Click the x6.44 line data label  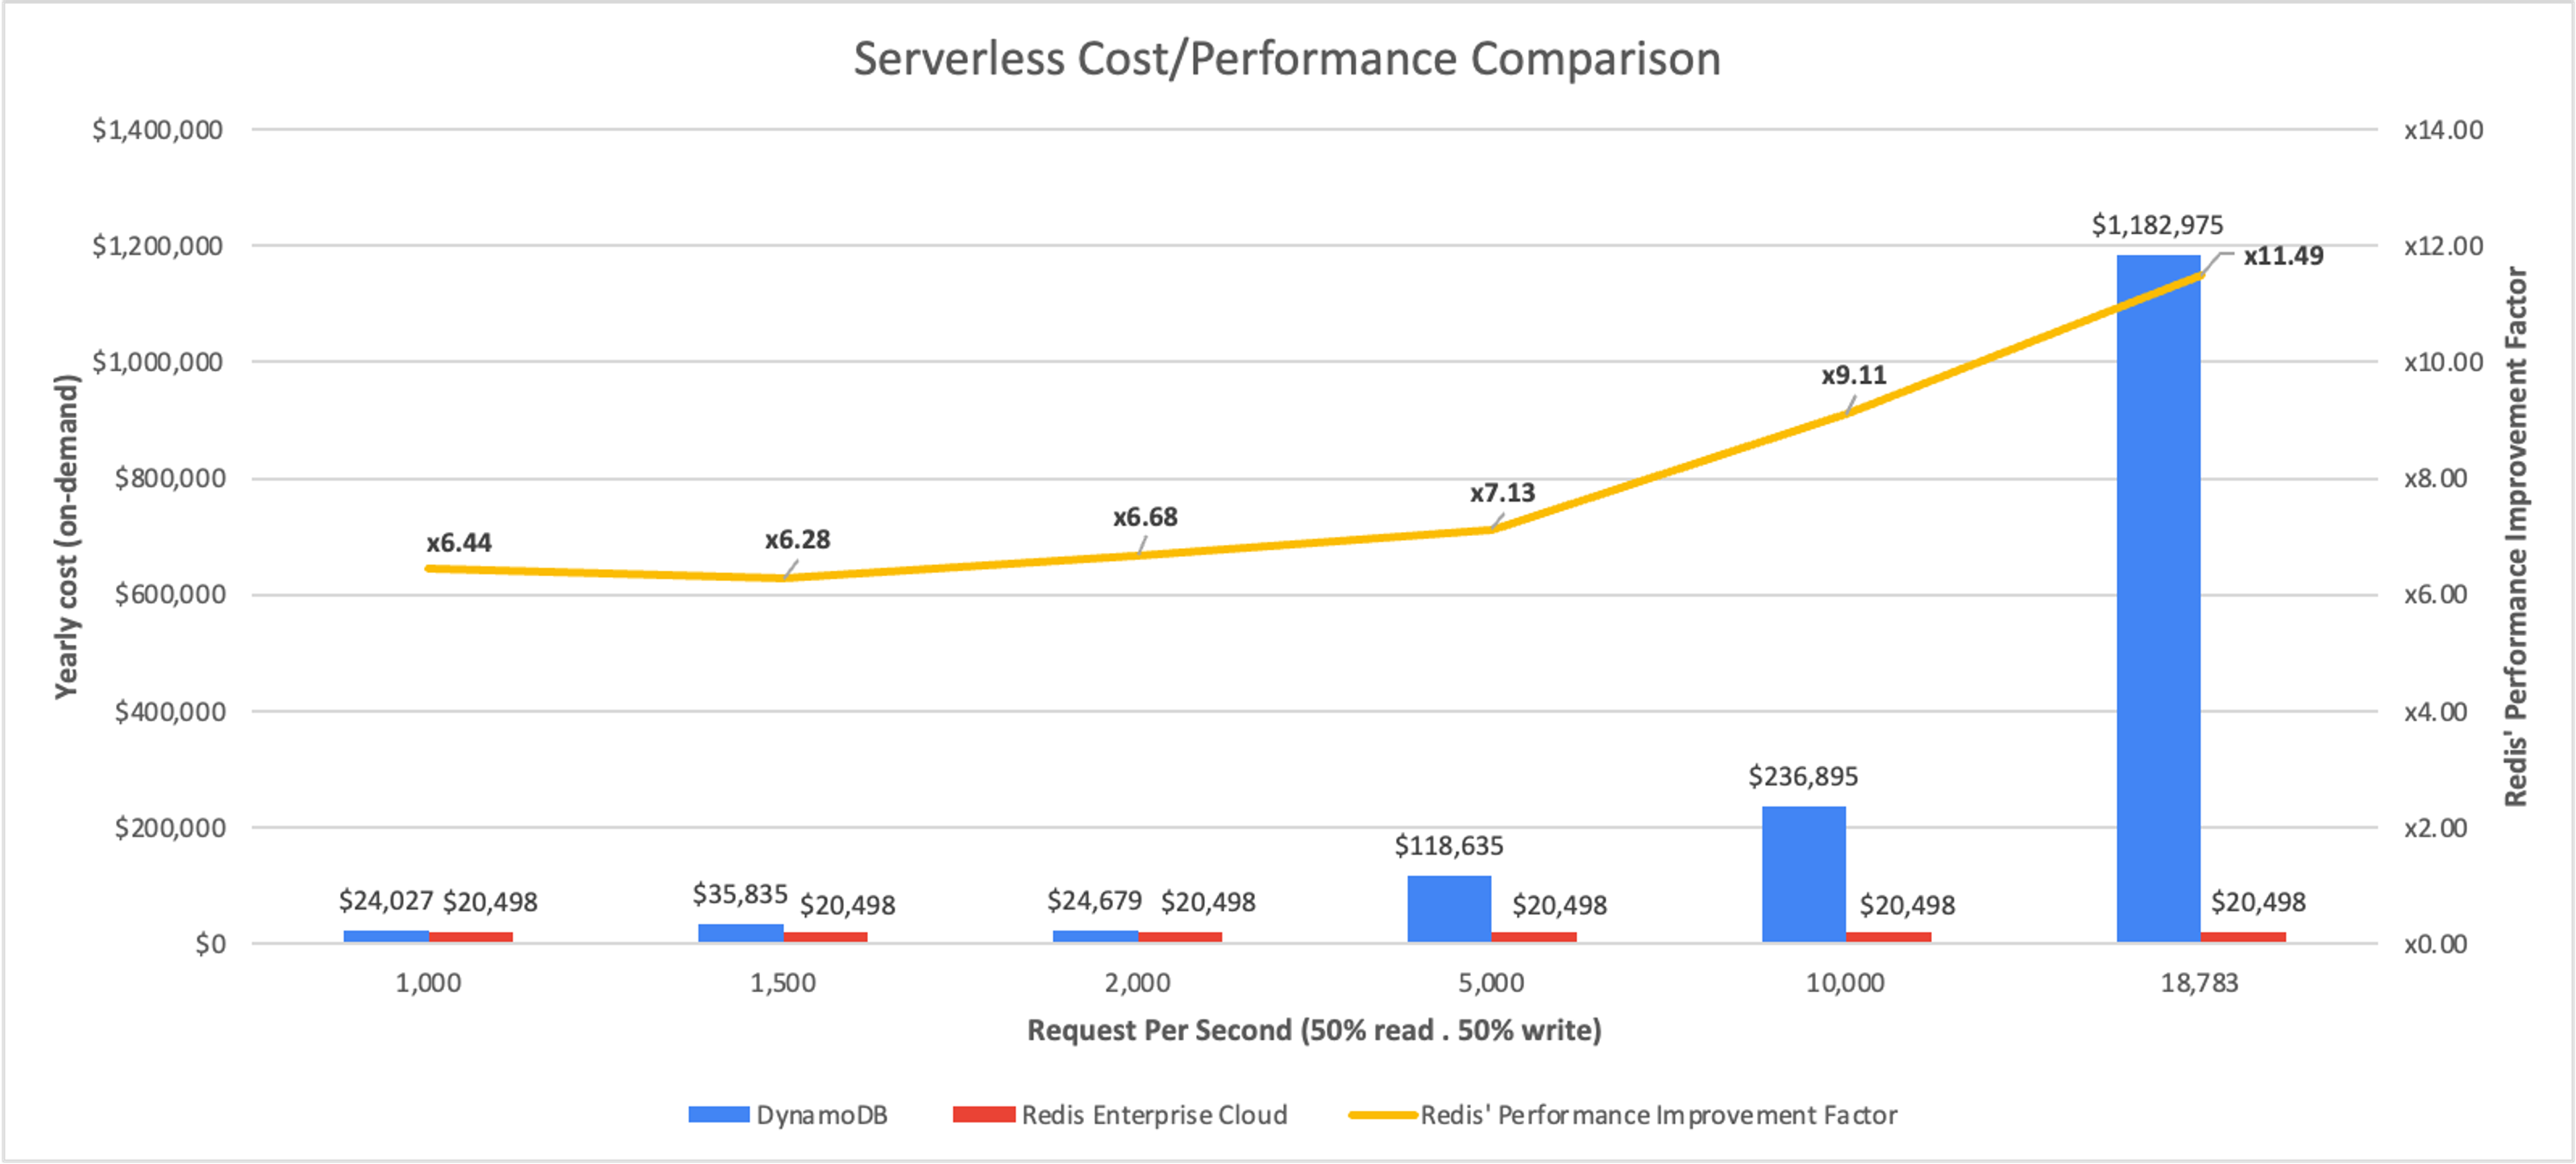459,543
